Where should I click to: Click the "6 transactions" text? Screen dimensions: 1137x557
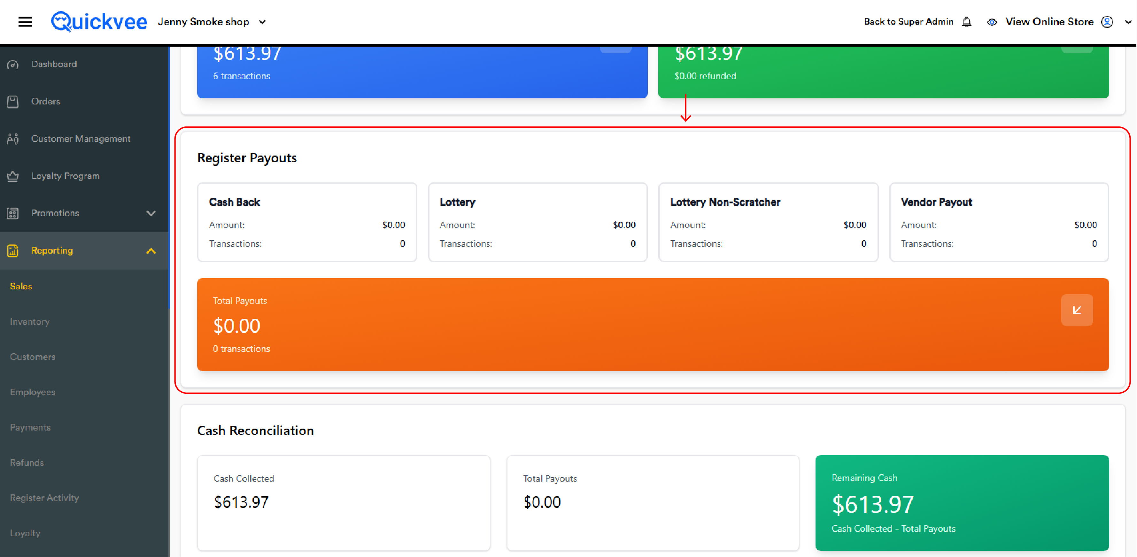pyautogui.click(x=242, y=76)
